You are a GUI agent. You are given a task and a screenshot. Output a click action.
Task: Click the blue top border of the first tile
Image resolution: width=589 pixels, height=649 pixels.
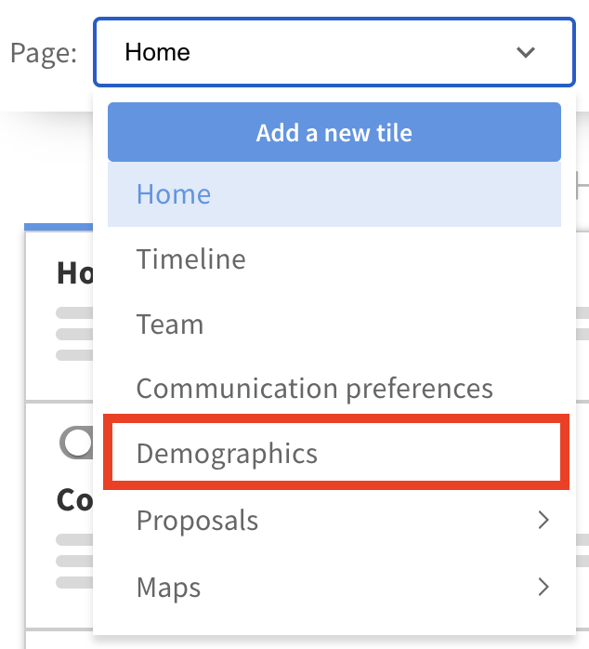tap(59, 227)
